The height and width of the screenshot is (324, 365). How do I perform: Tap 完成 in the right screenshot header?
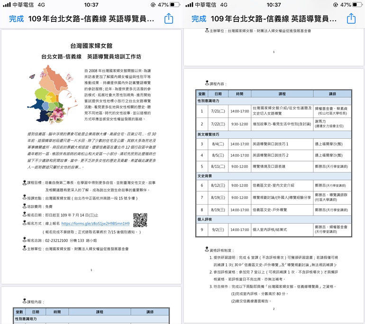click(199, 18)
